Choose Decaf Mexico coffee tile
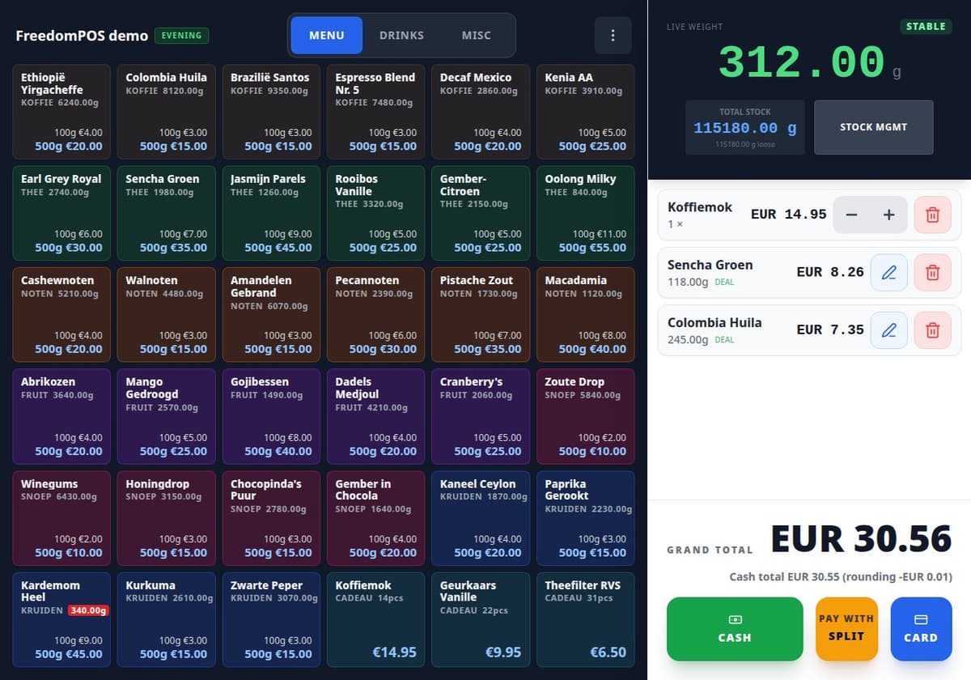 click(481, 112)
